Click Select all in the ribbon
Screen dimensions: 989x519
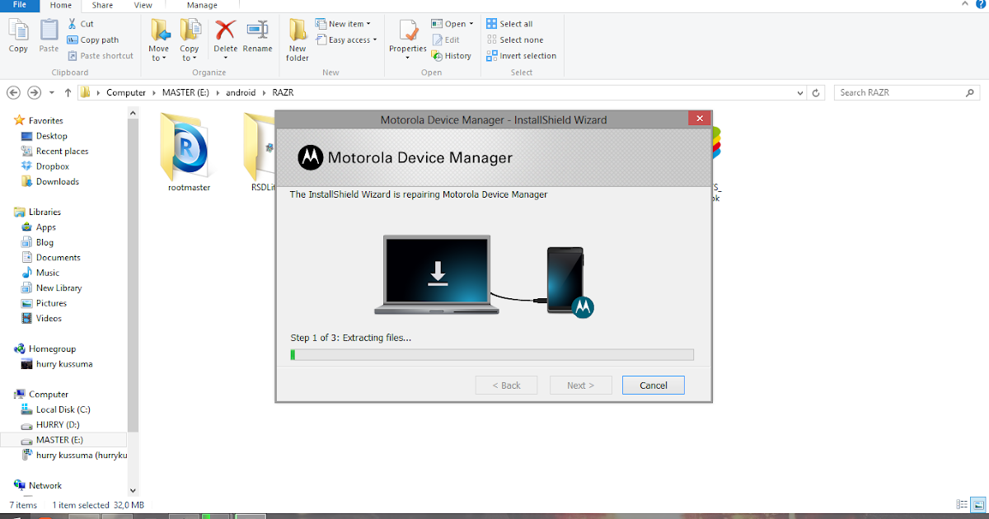[x=509, y=24]
